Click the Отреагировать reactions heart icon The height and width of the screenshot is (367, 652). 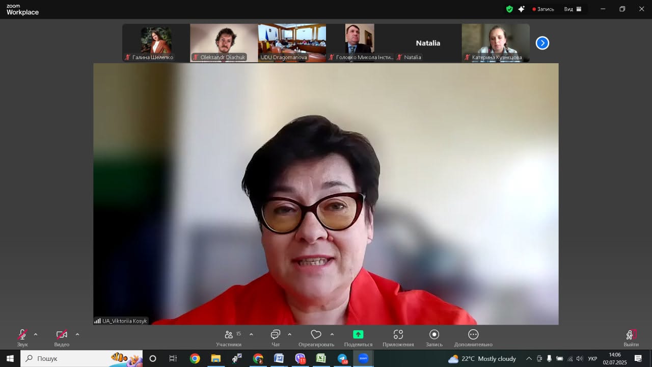(x=316, y=335)
